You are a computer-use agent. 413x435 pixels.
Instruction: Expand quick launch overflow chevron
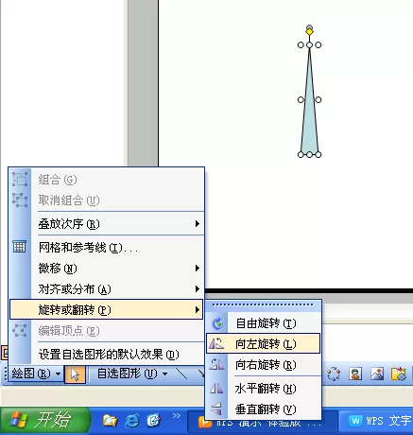tap(177, 416)
